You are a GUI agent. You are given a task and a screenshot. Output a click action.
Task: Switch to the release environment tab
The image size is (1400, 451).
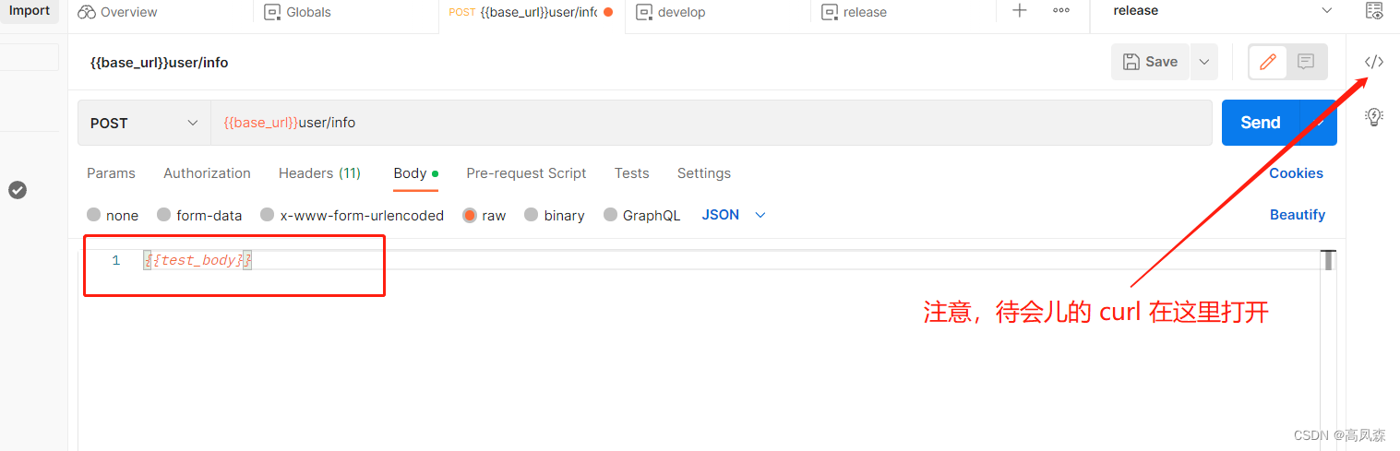pos(854,12)
